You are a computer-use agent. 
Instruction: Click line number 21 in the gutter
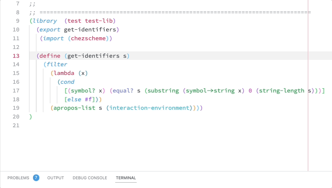16,125
